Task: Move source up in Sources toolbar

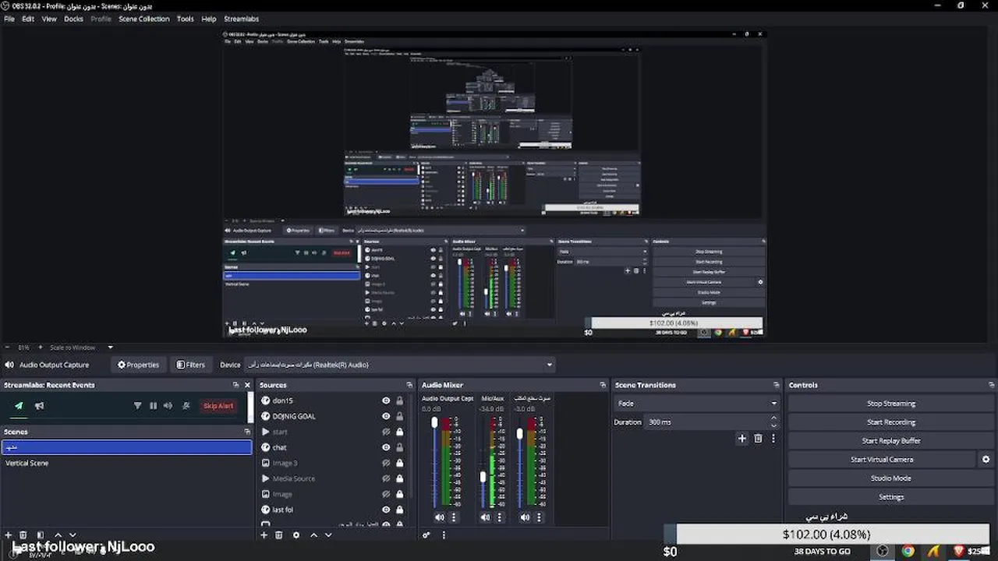Action: (x=313, y=535)
